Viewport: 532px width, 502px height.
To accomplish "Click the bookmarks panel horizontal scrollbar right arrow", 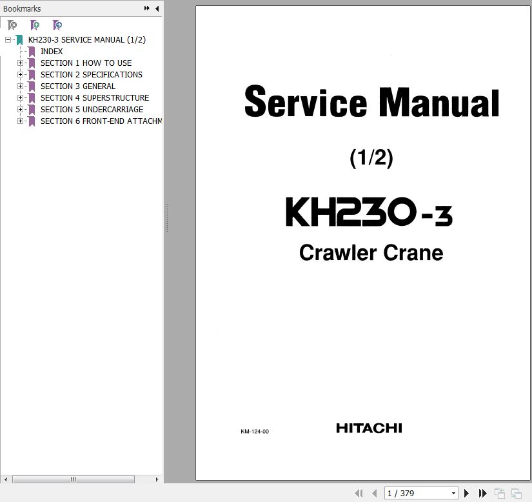I will [157, 479].
